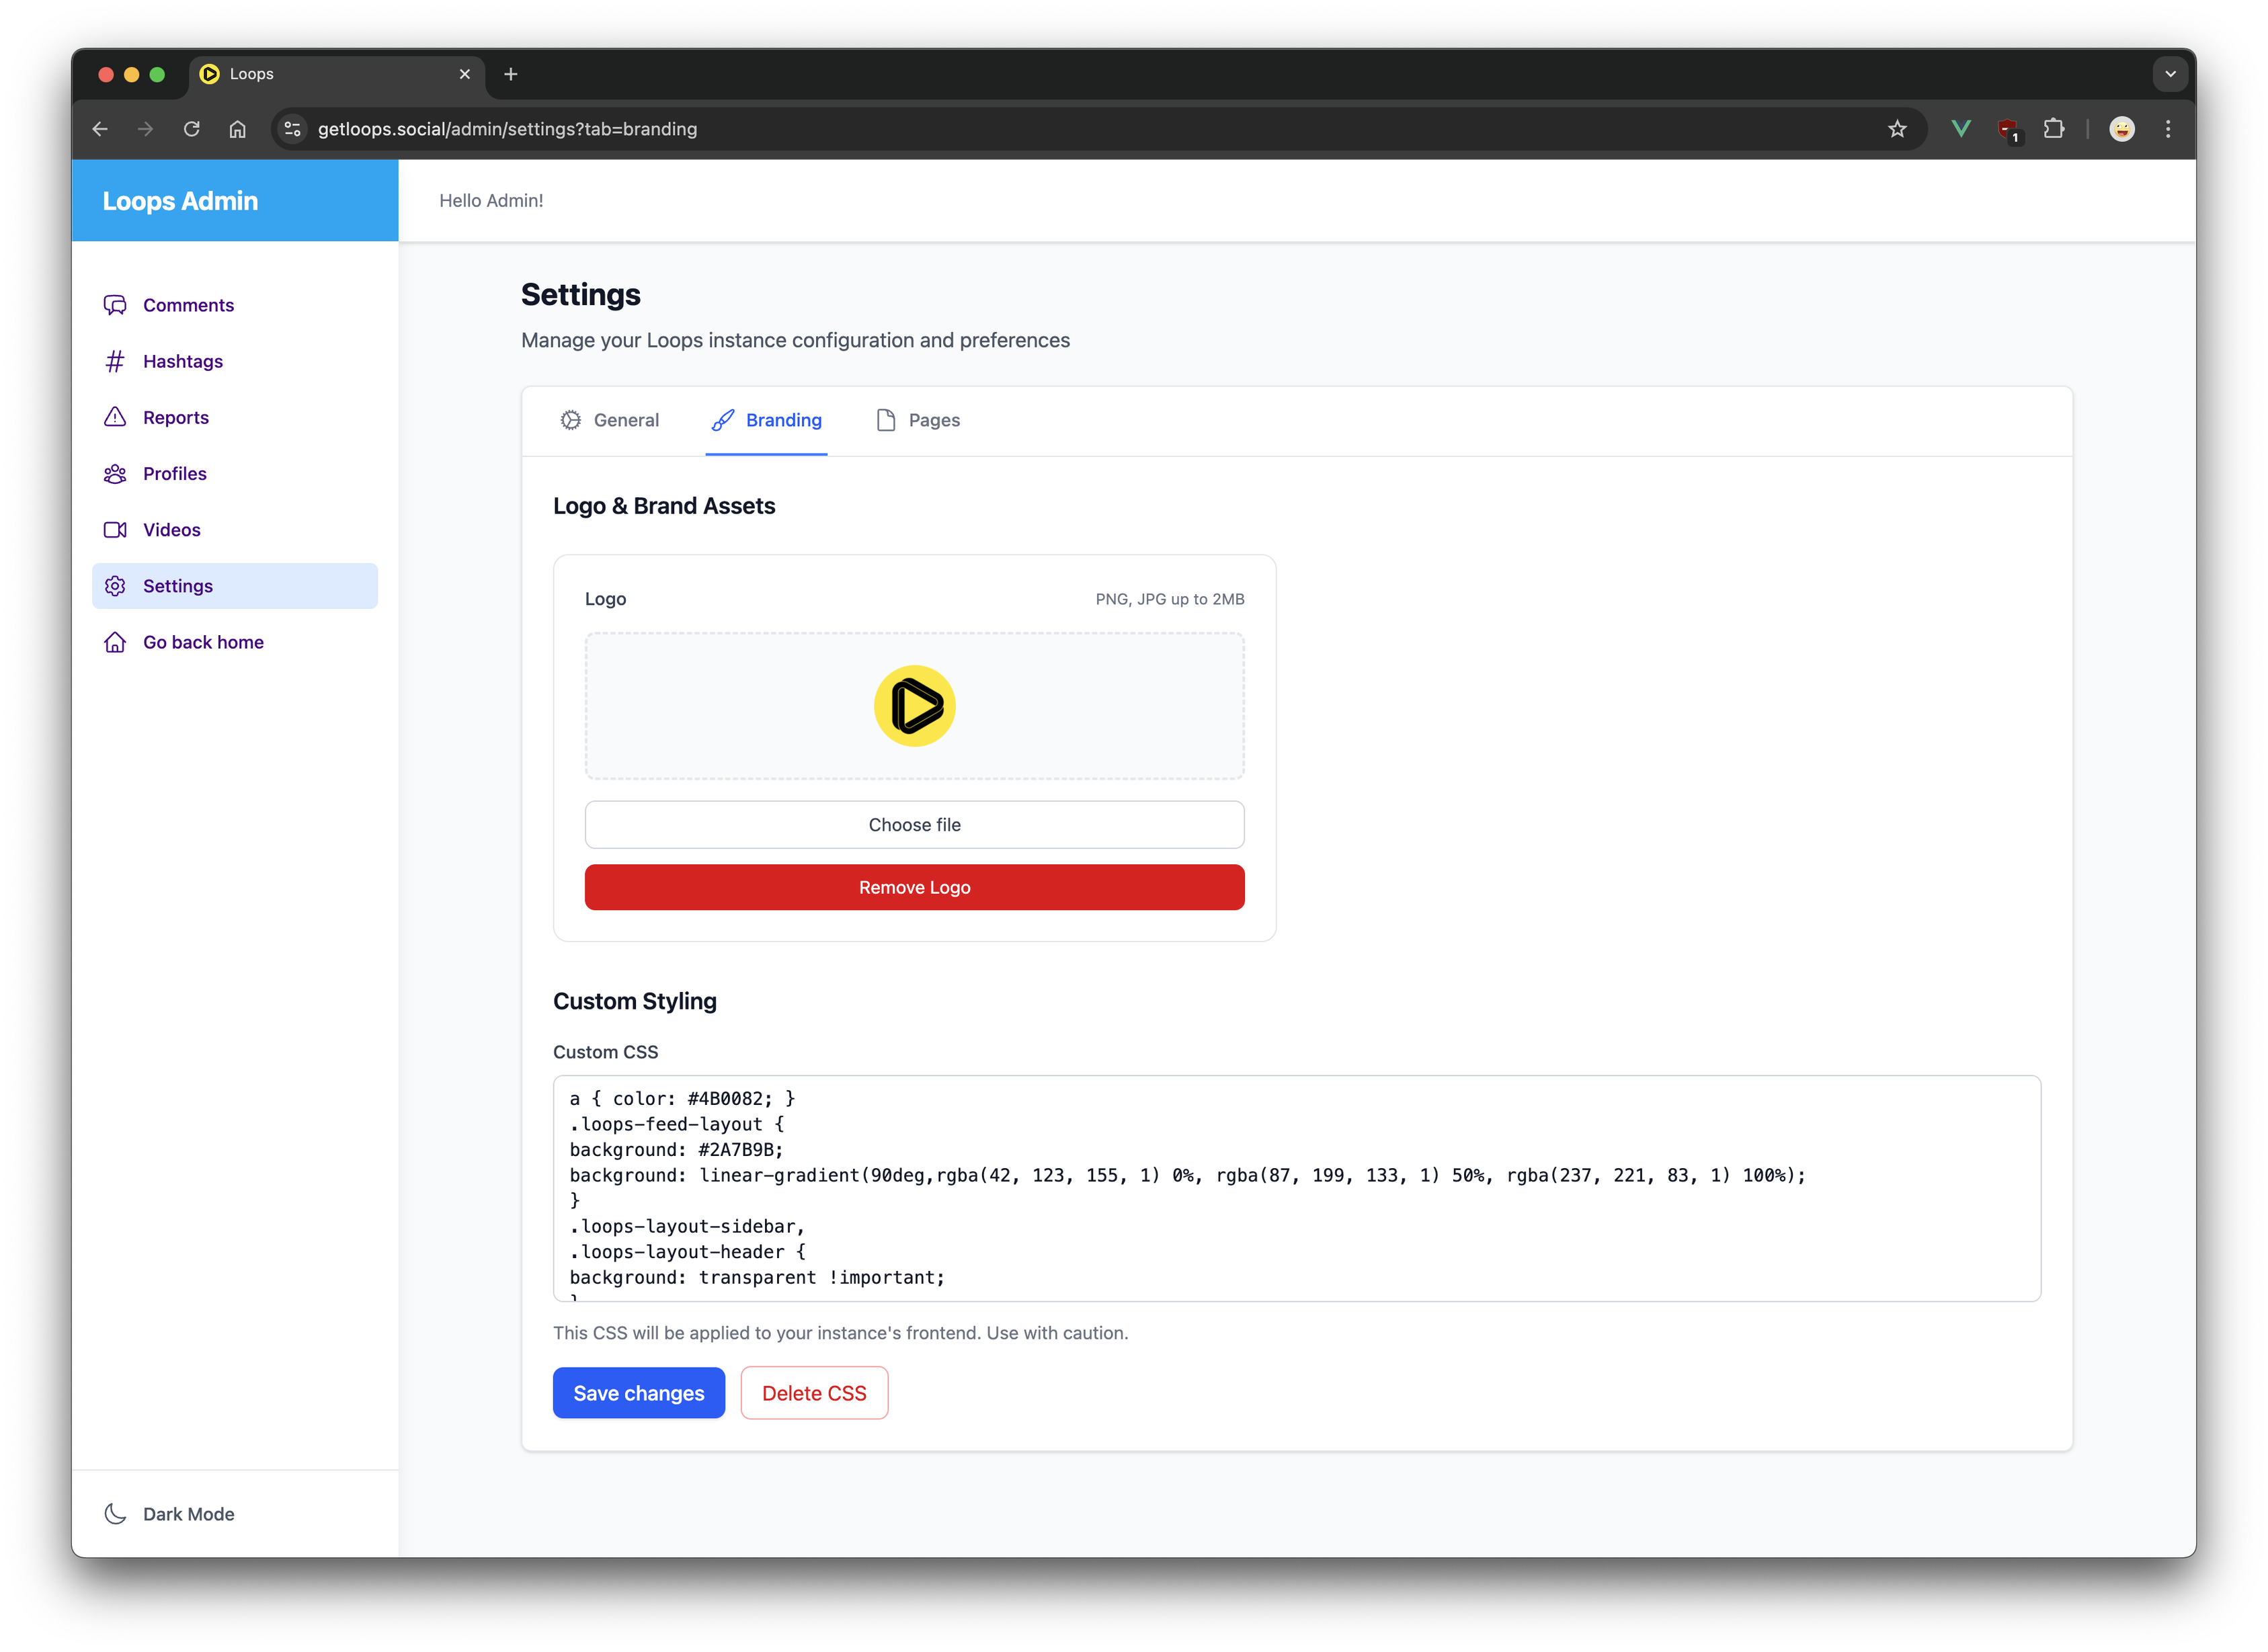Open the Comments sidebar item
This screenshot has height=1652, width=2268.
pyautogui.click(x=235, y=305)
